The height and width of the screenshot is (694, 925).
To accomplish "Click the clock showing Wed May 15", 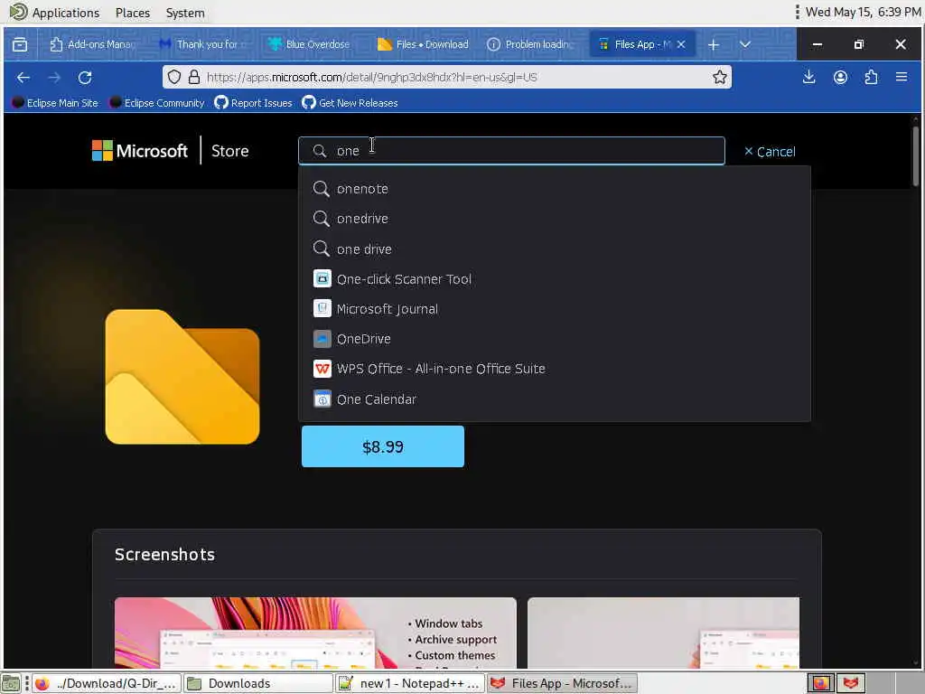I will pos(863,12).
